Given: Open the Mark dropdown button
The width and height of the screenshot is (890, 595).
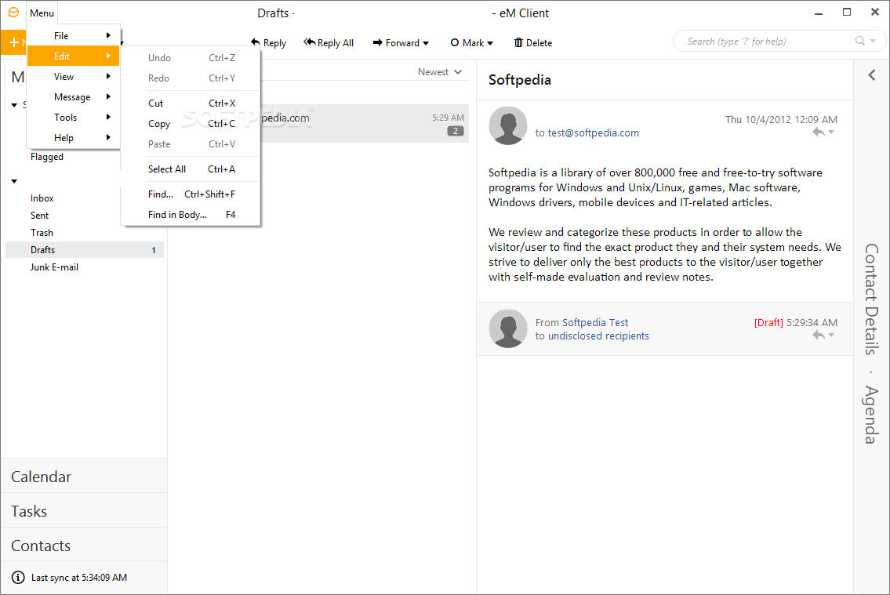Looking at the screenshot, I should pyautogui.click(x=472, y=42).
